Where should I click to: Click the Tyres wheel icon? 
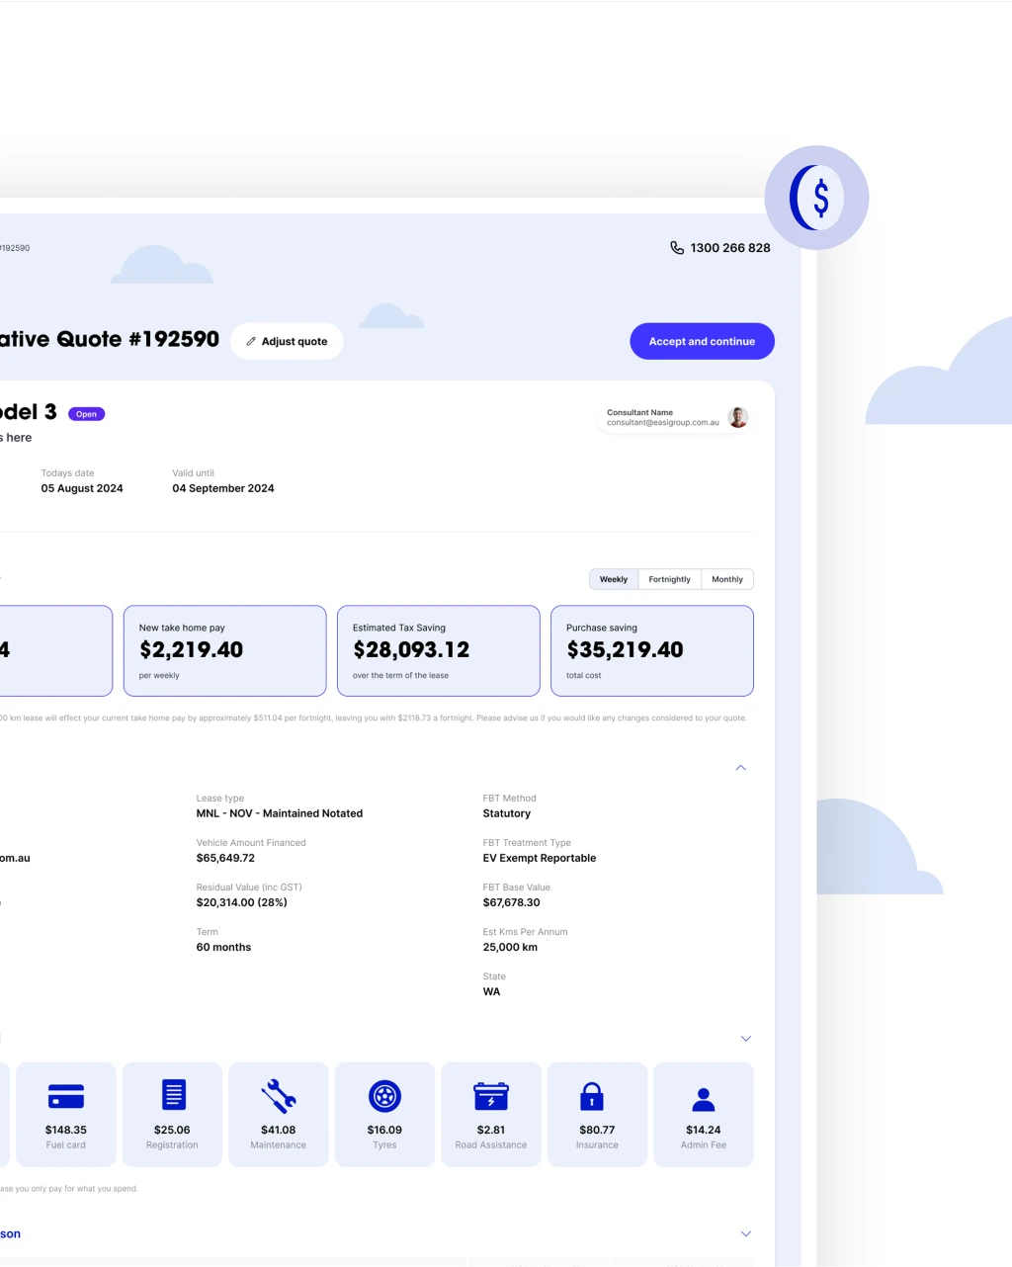click(384, 1096)
